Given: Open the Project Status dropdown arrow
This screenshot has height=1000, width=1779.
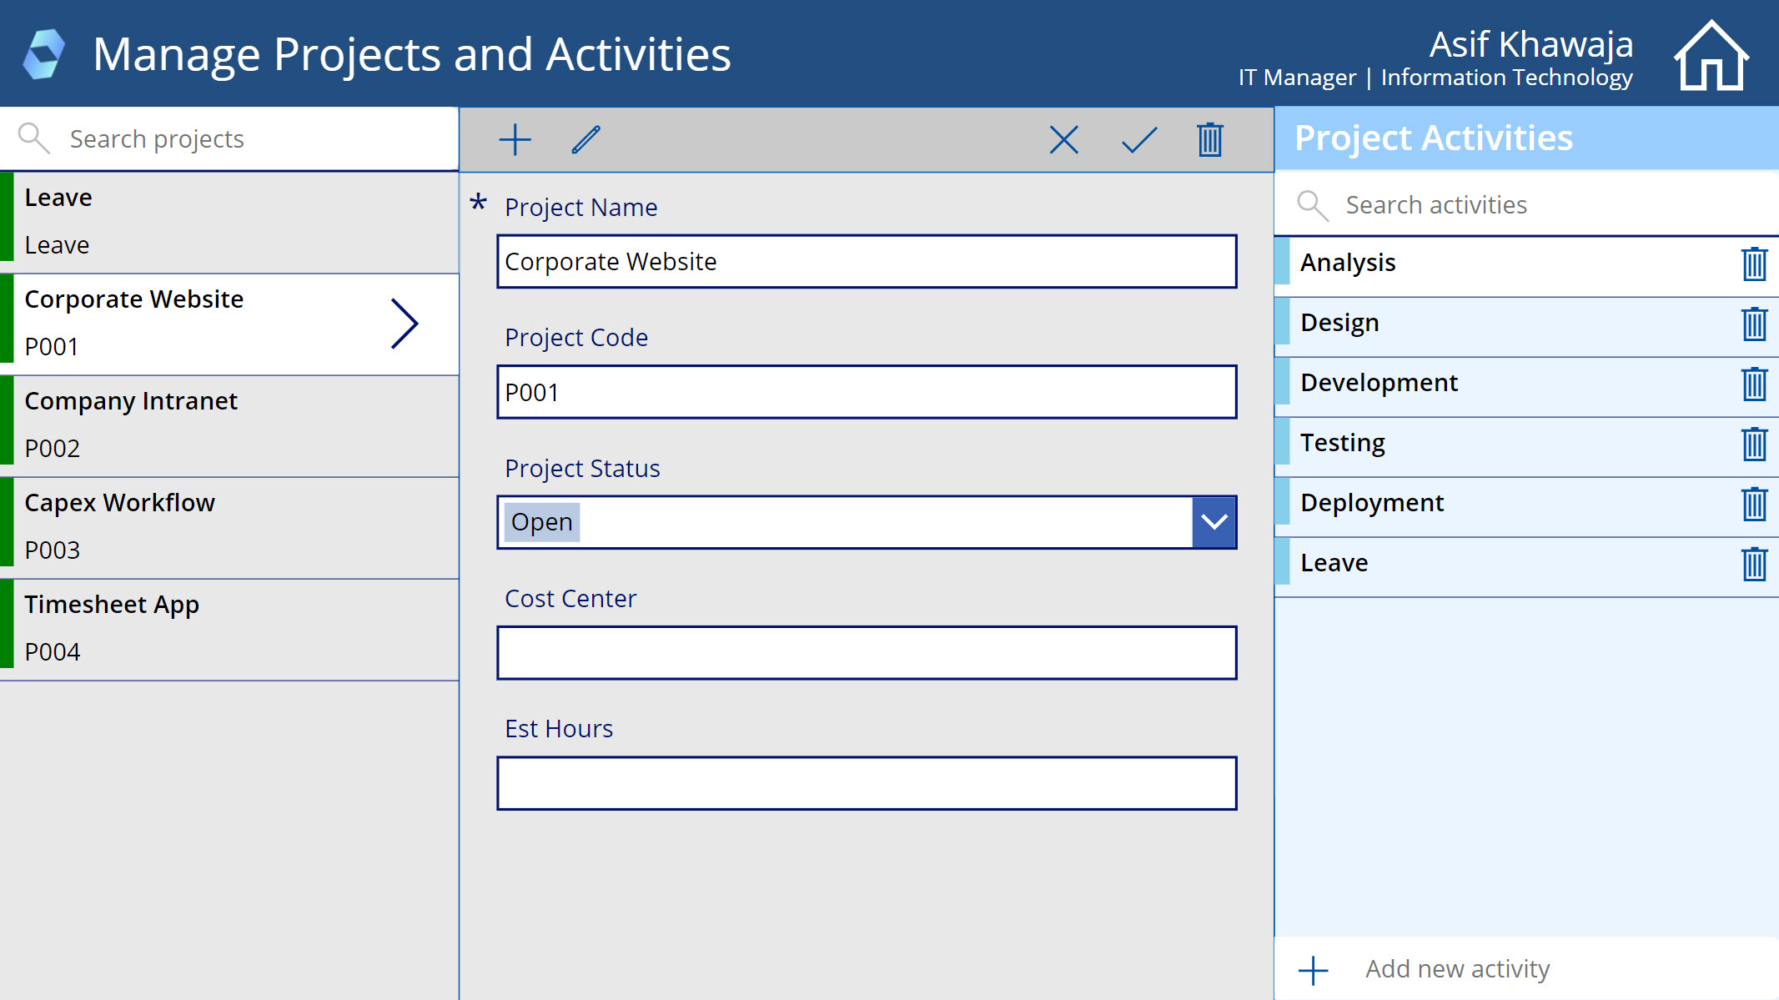Looking at the screenshot, I should [1214, 522].
